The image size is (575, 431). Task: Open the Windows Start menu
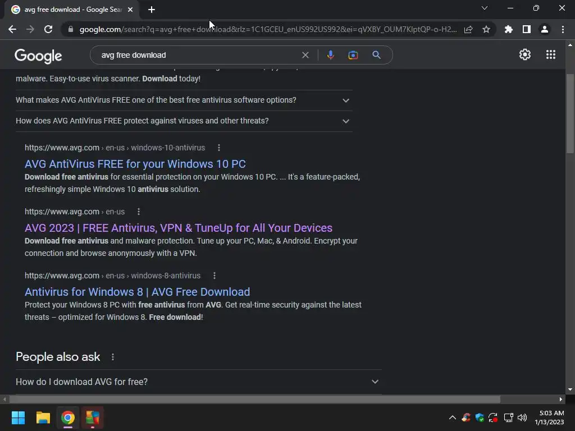click(18, 418)
